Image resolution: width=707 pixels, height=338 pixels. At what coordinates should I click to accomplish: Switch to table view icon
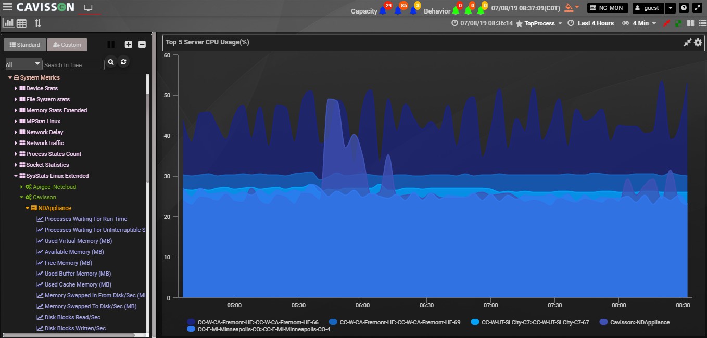coord(21,23)
